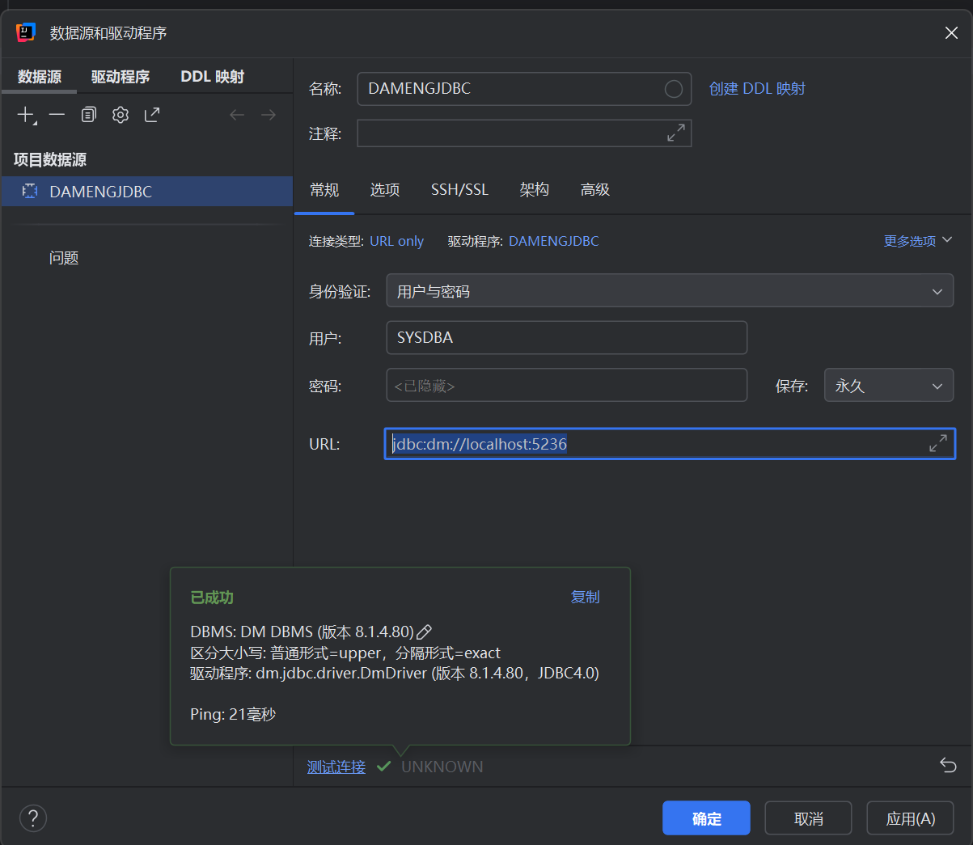Click 复制 in success popup
The image size is (973, 845).
[x=585, y=597]
